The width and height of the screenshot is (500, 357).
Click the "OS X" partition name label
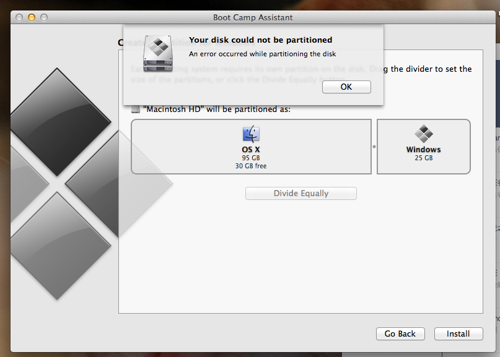pos(251,149)
